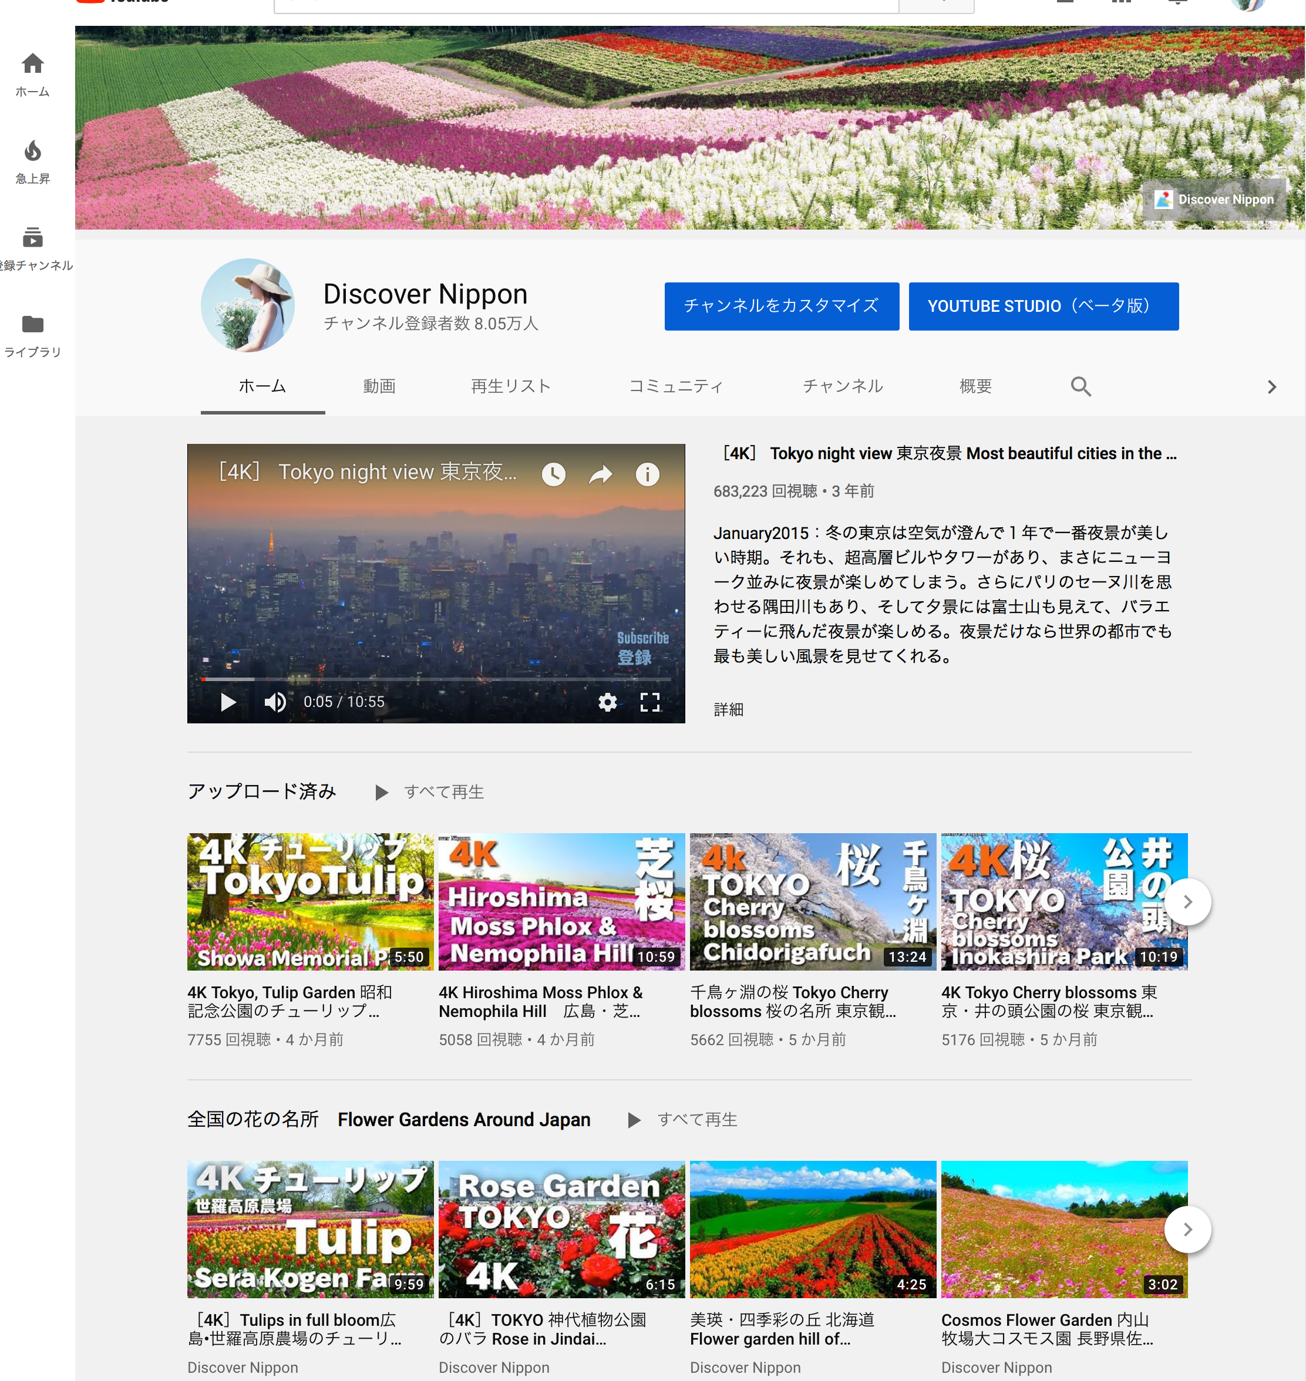The height and width of the screenshot is (1381, 1306).
Task: Switch to the ホーム tab
Action: (262, 386)
